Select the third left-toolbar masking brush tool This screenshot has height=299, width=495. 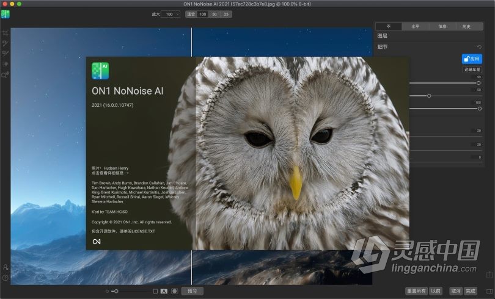coord(5,53)
